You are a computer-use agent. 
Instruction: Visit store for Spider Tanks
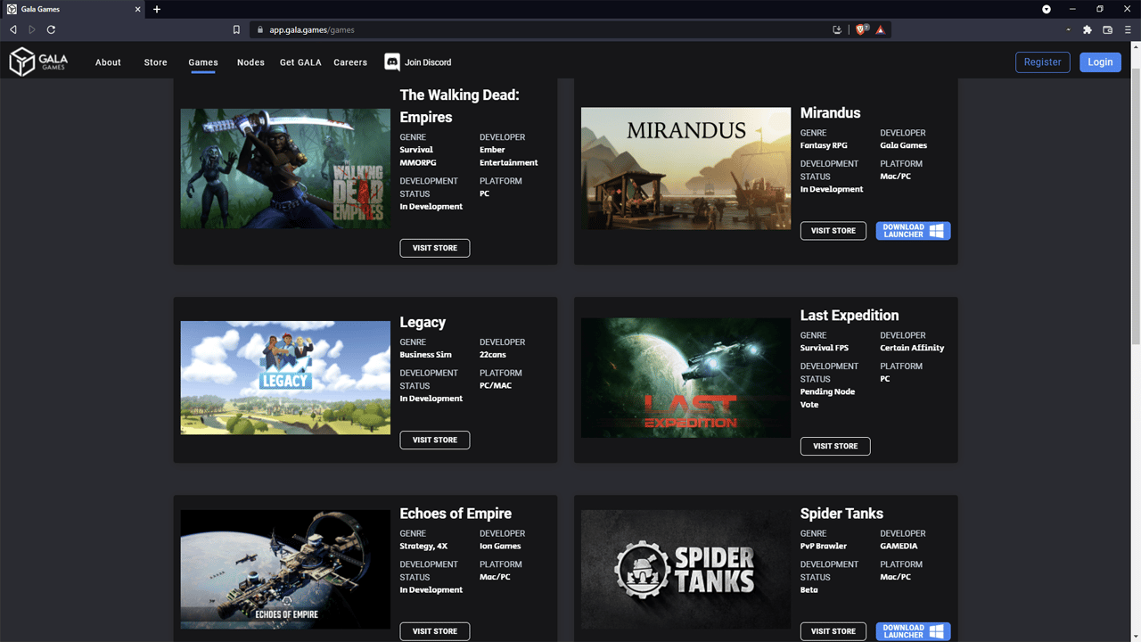(833, 631)
